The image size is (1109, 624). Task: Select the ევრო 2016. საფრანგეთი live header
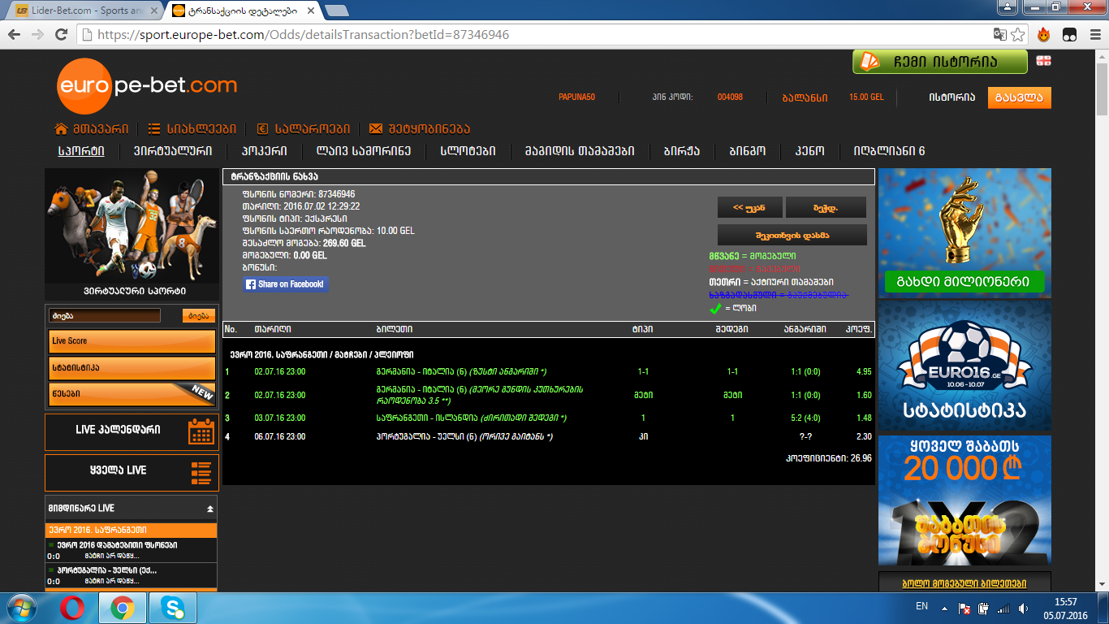(132, 530)
